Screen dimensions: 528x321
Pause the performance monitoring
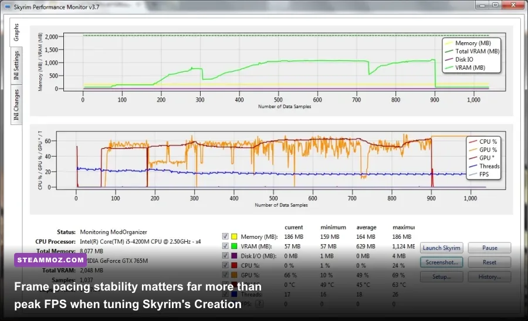[x=490, y=248]
